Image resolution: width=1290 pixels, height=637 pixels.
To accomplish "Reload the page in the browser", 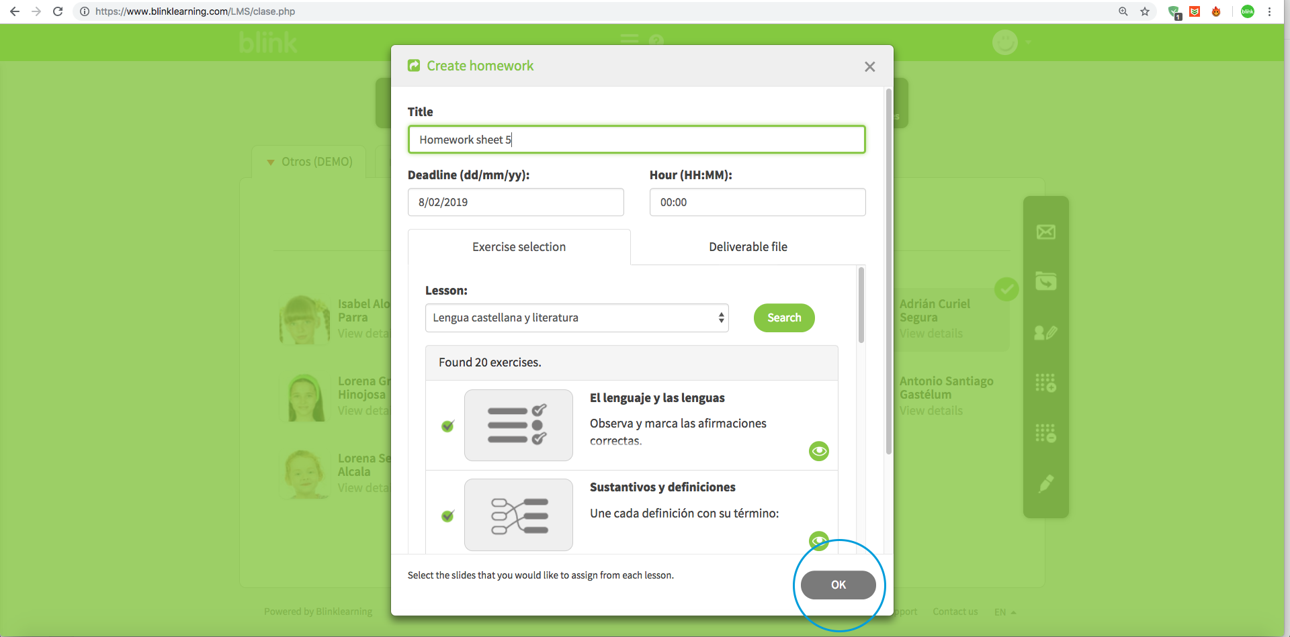I will click(x=58, y=11).
